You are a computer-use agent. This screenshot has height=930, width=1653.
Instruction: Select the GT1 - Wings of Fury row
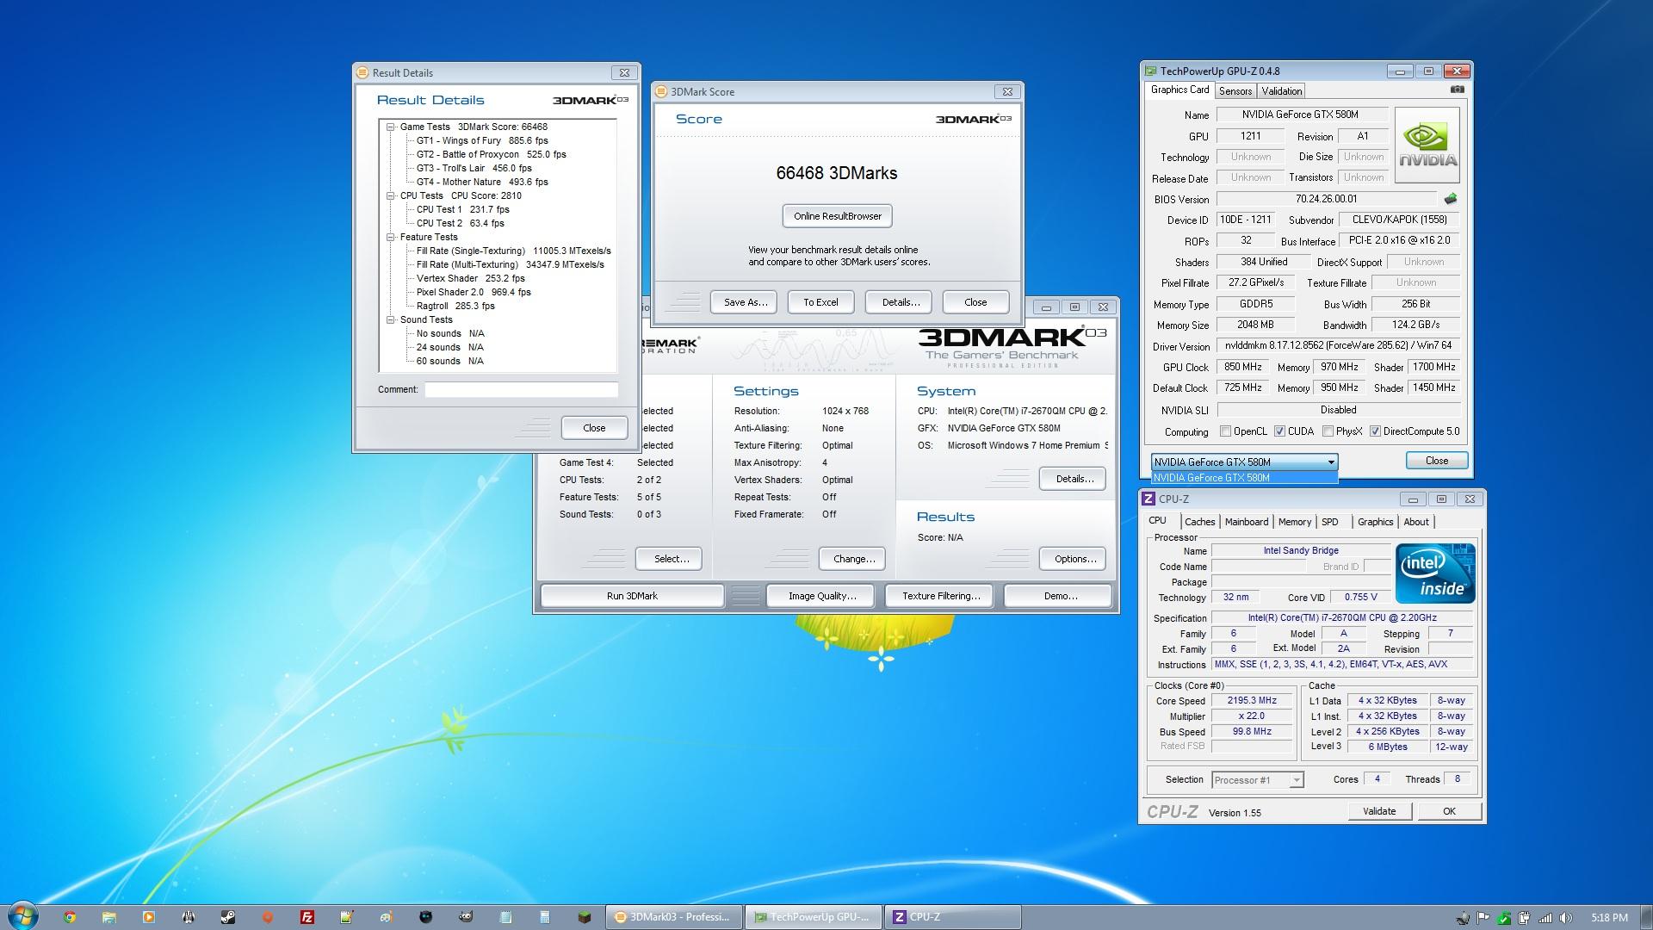tap(482, 140)
